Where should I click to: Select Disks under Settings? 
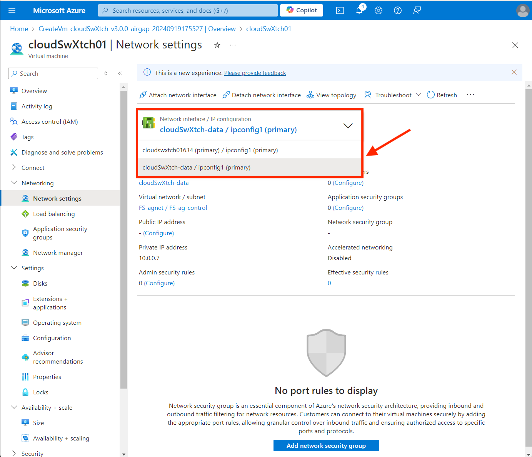pos(40,284)
